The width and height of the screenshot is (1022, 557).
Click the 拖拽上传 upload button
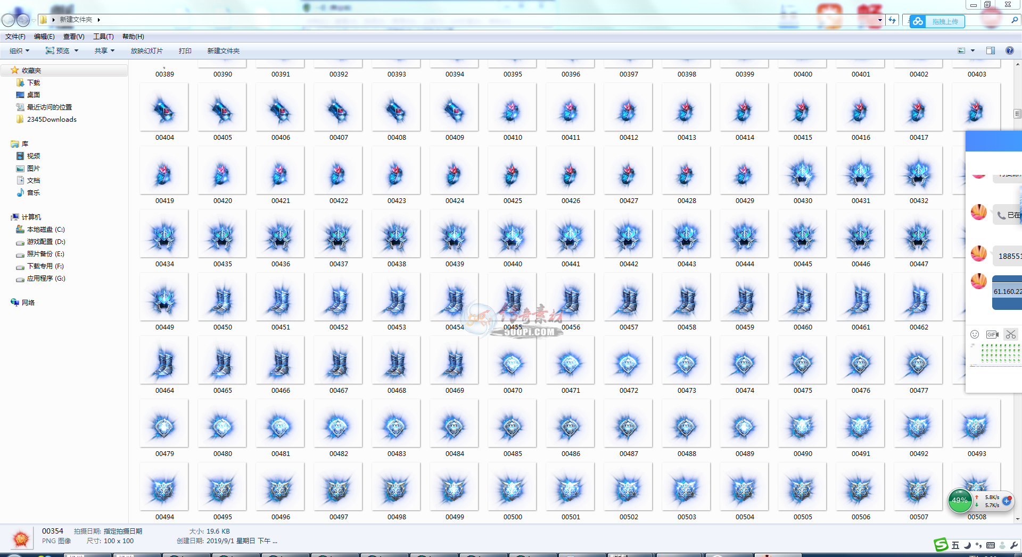pyautogui.click(x=937, y=21)
